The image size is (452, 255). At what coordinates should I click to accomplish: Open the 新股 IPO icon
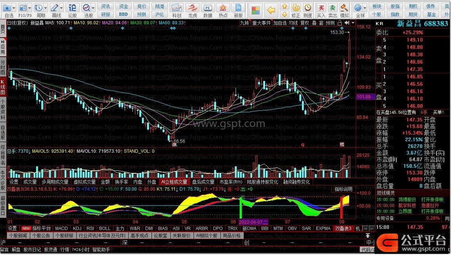point(238,8)
